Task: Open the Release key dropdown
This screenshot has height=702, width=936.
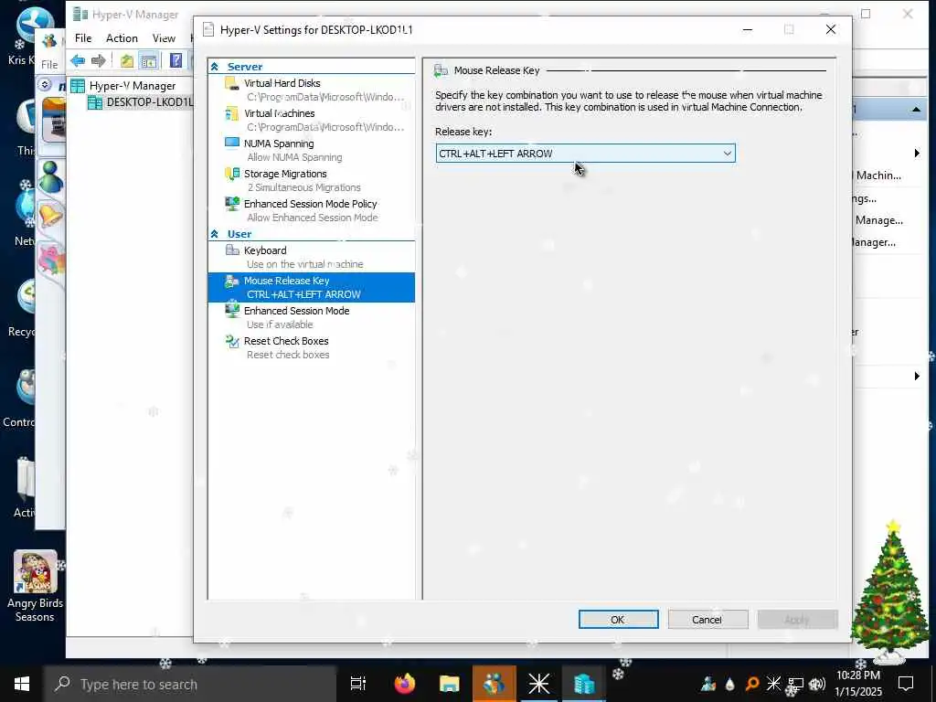Action: tap(585, 154)
